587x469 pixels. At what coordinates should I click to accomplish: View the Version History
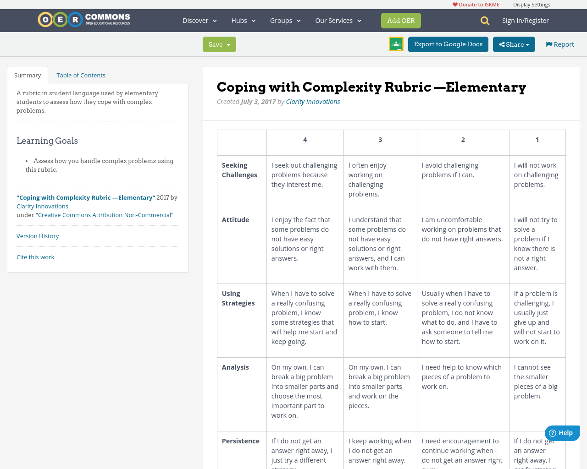pos(38,236)
